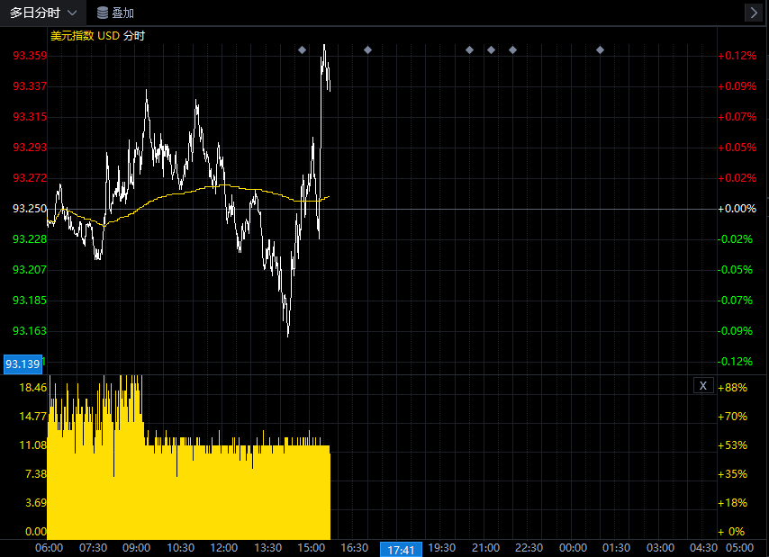Click the diamond marker above 01:00

pos(600,49)
